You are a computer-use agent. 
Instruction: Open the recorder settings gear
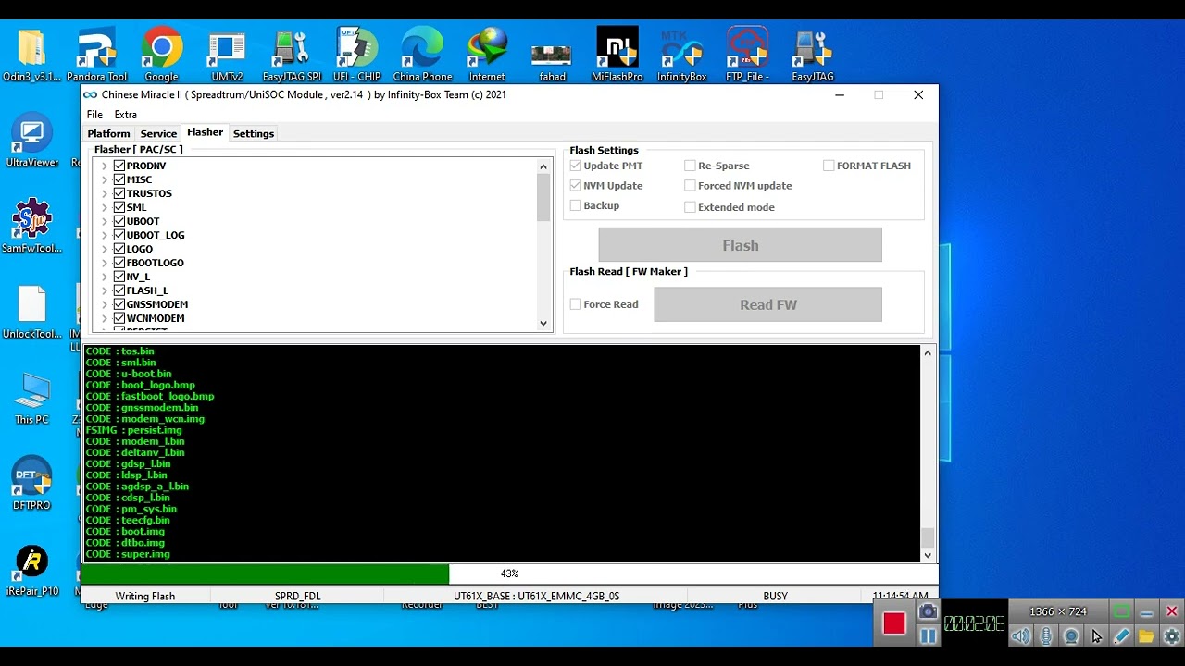1171,636
